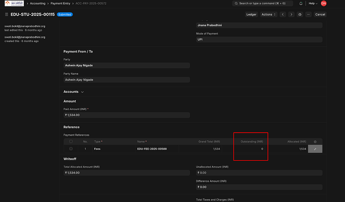Go to next document arrow
The height and width of the screenshot is (202, 345).
(x=291, y=14)
